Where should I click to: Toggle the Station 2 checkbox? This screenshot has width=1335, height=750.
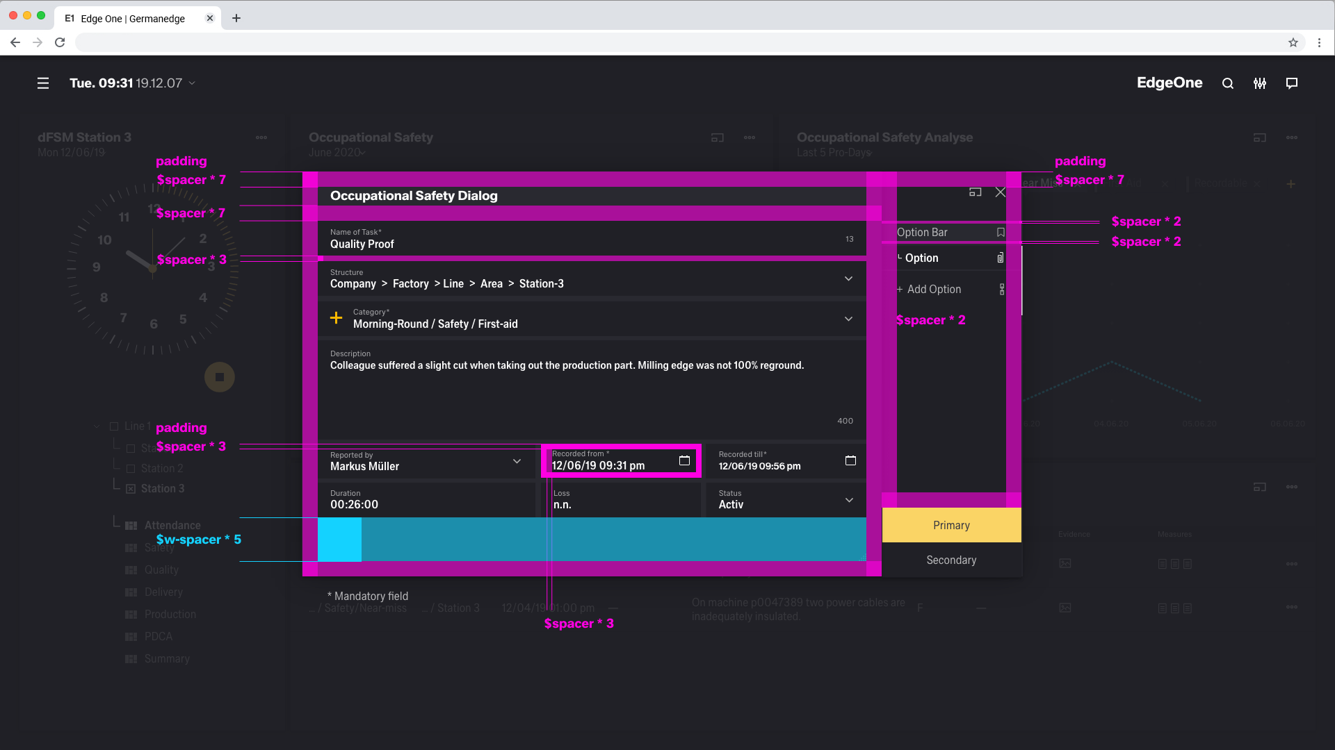(131, 469)
